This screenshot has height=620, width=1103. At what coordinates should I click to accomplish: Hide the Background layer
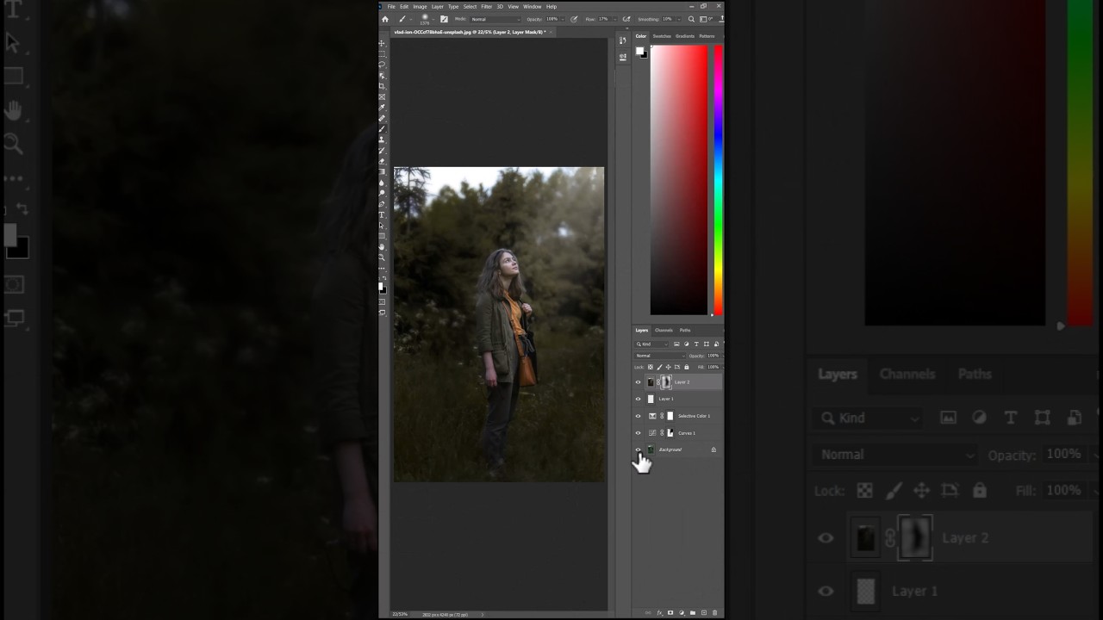639,449
